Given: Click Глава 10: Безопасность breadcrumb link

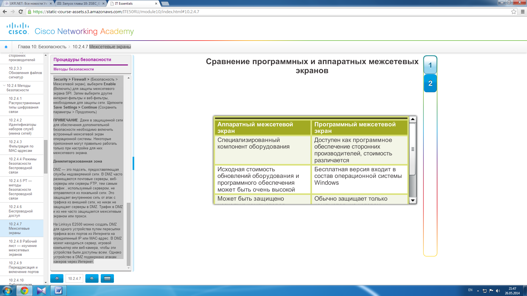Looking at the screenshot, I should pyautogui.click(x=42, y=47).
